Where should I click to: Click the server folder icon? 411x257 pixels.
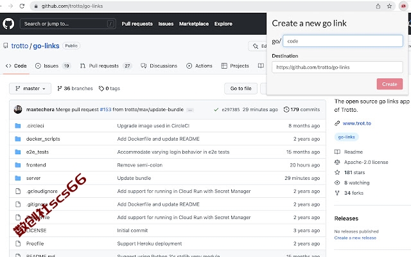(x=18, y=178)
